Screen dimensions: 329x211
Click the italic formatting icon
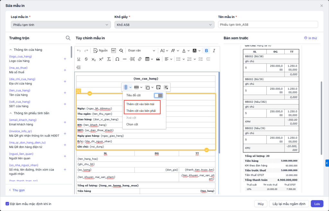214,50
